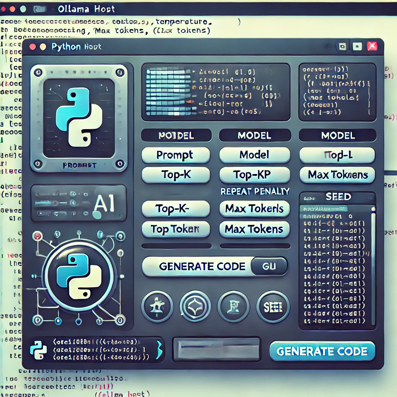Click the SEED circular icon
Viewport: 397px width, 397px height.
273,306
